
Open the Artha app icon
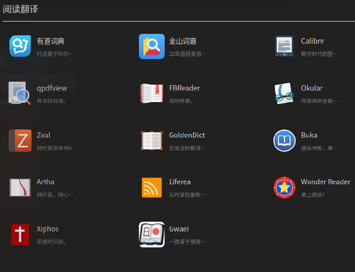[x=20, y=187]
